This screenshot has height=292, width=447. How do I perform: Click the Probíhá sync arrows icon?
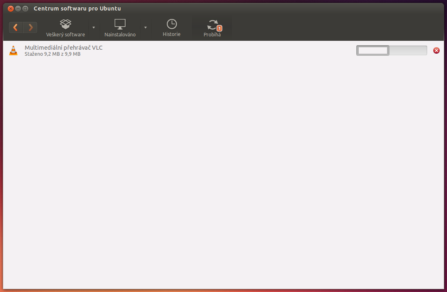(x=212, y=25)
